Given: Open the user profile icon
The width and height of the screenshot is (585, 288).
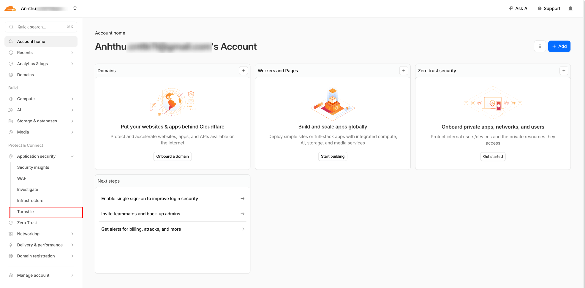Looking at the screenshot, I should (x=570, y=9).
